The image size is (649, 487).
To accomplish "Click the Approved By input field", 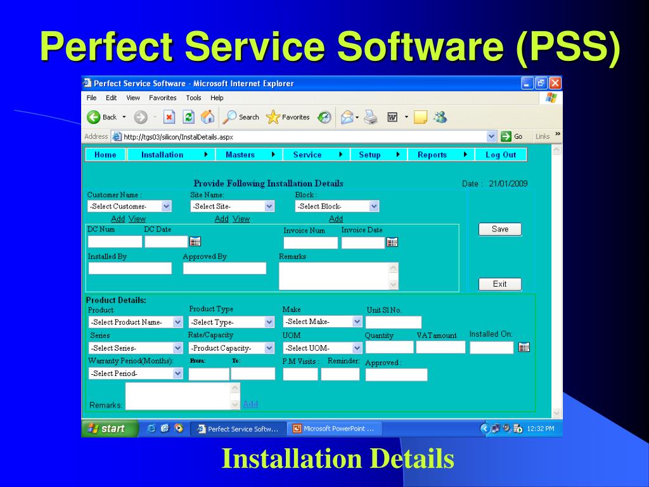I will [x=225, y=268].
